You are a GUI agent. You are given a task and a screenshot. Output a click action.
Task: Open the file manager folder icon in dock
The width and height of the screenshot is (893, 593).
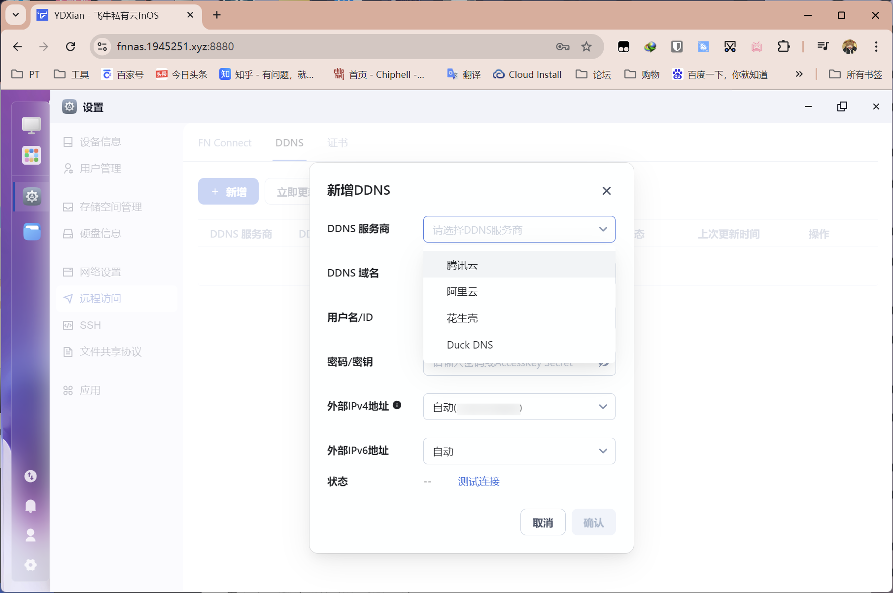click(32, 231)
